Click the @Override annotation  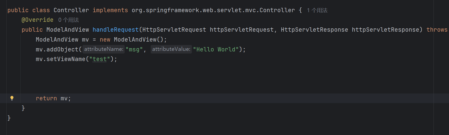pyautogui.click(x=38, y=20)
